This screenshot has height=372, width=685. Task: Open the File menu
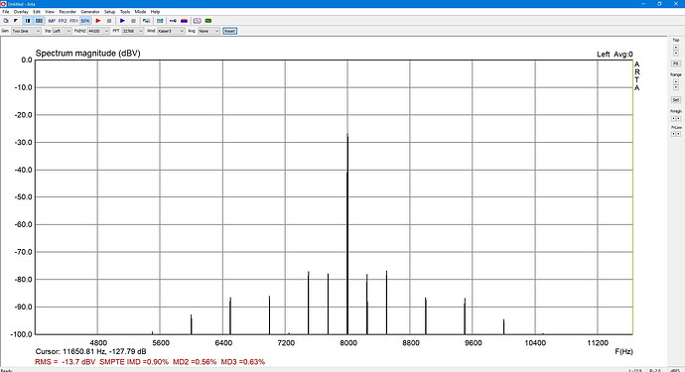[6, 12]
